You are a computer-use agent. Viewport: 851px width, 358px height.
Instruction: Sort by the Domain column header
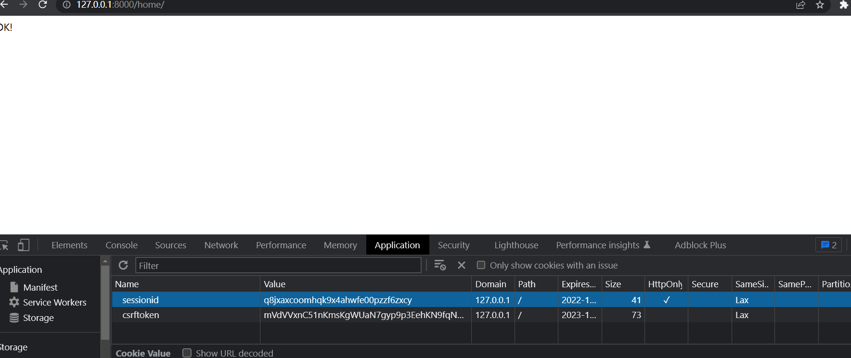click(x=493, y=284)
